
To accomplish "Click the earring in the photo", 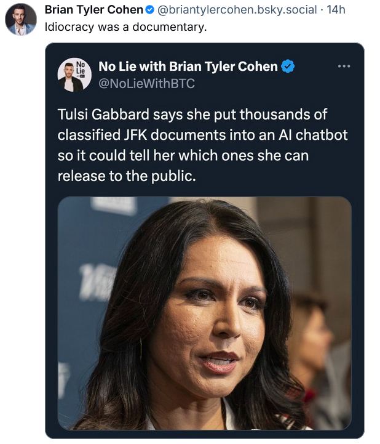I will pyautogui.click(x=141, y=348).
